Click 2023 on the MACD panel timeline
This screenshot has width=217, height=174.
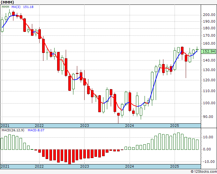pos(85,166)
